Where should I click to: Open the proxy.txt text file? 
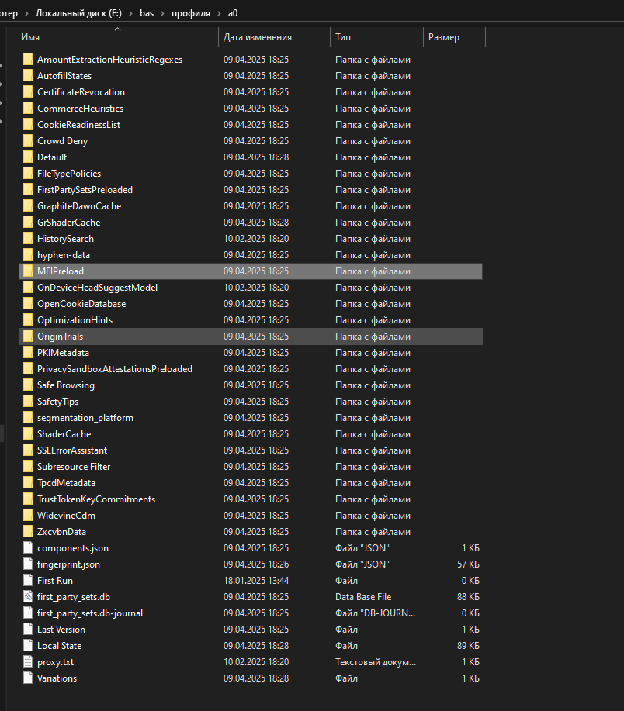tap(56, 661)
